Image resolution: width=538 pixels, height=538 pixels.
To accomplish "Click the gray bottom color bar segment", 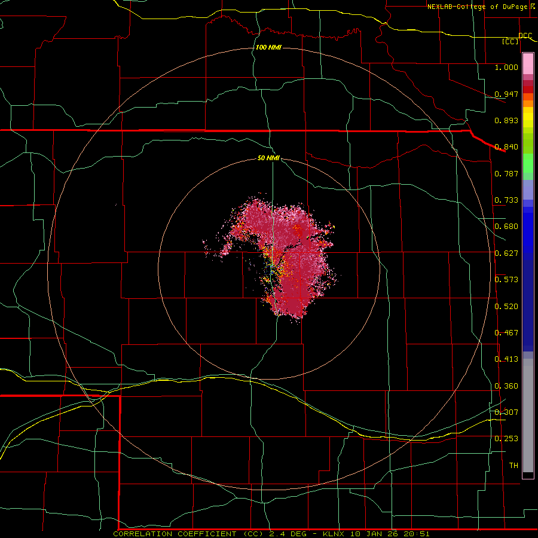I will pyautogui.click(x=528, y=415).
